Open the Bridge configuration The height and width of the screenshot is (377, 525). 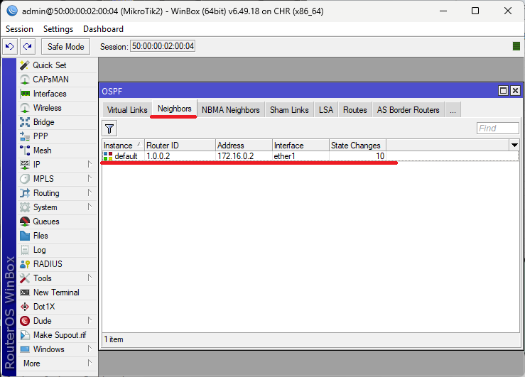pos(43,122)
